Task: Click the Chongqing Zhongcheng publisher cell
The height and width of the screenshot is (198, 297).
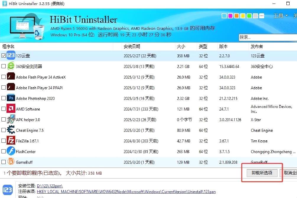Action: click(x=273, y=152)
